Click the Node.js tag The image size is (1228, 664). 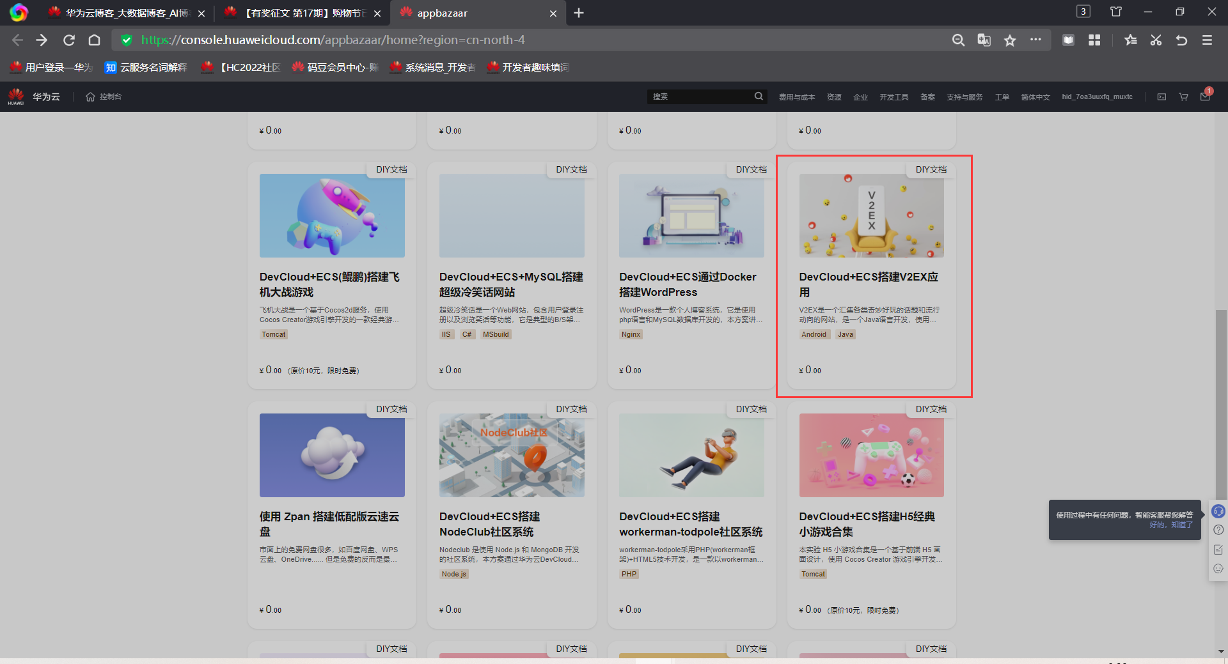coord(454,574)
